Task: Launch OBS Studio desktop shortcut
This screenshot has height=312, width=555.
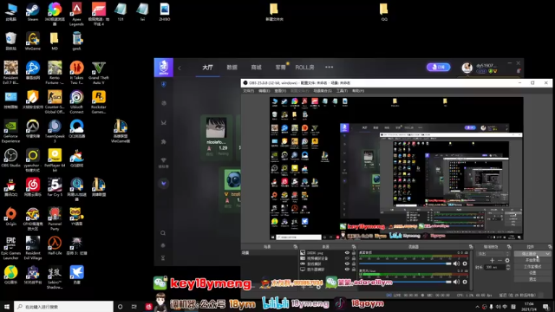Action: tap(10, 158)
